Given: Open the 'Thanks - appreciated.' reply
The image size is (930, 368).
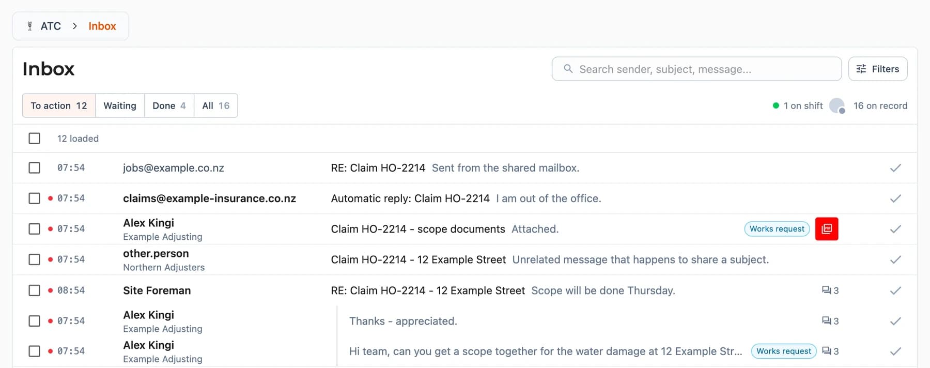Looking at the screenshot, I should coord(403,321).
